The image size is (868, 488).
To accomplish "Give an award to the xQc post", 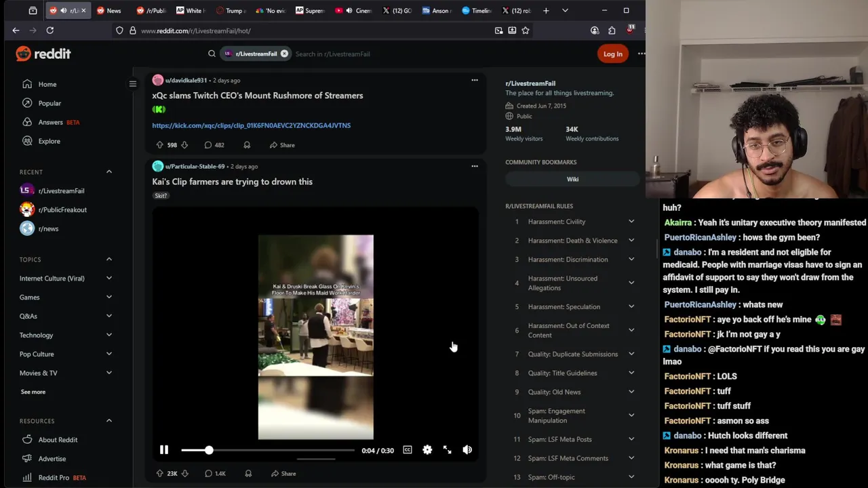I will 247,145.
